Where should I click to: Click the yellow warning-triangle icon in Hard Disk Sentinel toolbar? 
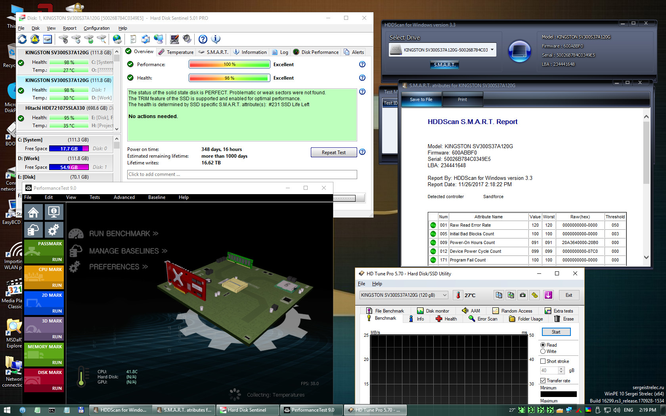point(35,39)
